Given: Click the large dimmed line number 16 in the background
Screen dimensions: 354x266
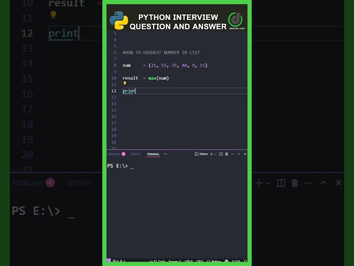Looking at the screenshot, I should point(27,94).
